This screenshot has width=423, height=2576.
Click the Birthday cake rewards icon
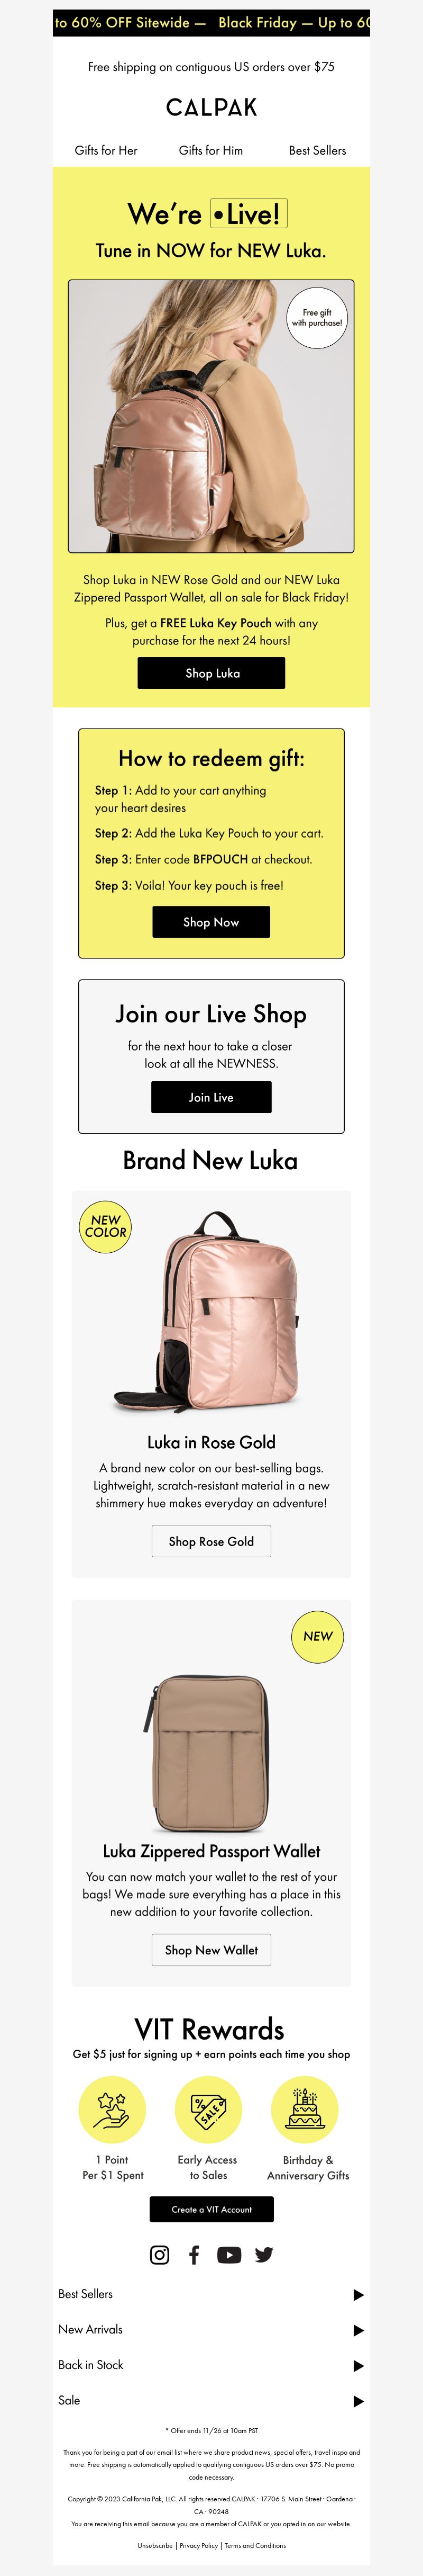click(x=305, y=2110)
